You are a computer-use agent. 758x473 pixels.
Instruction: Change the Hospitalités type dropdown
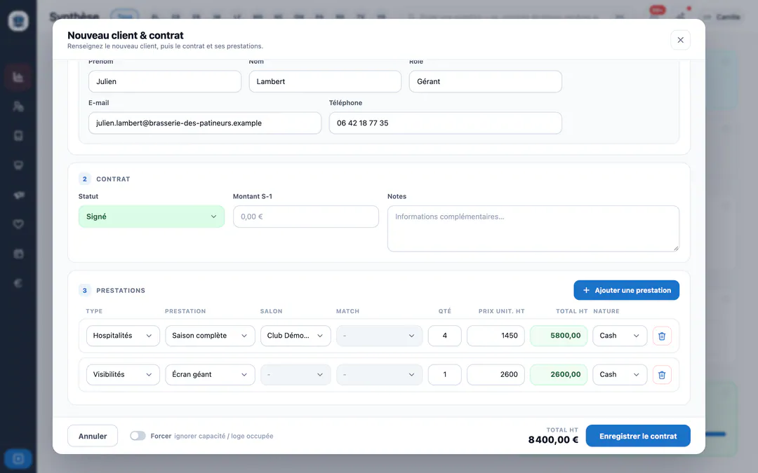[x=123, y=336]
